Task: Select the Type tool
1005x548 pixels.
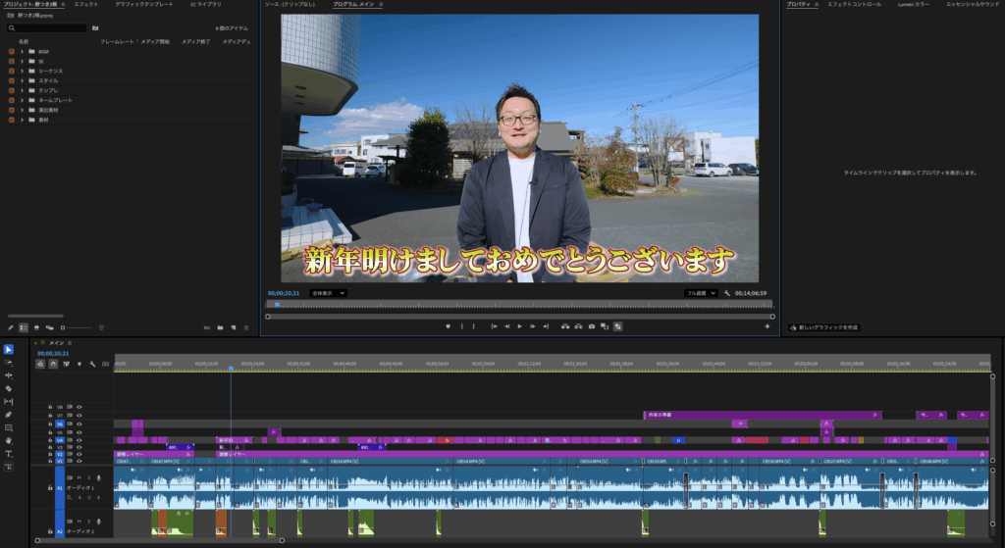Action: tap(9, 454)
